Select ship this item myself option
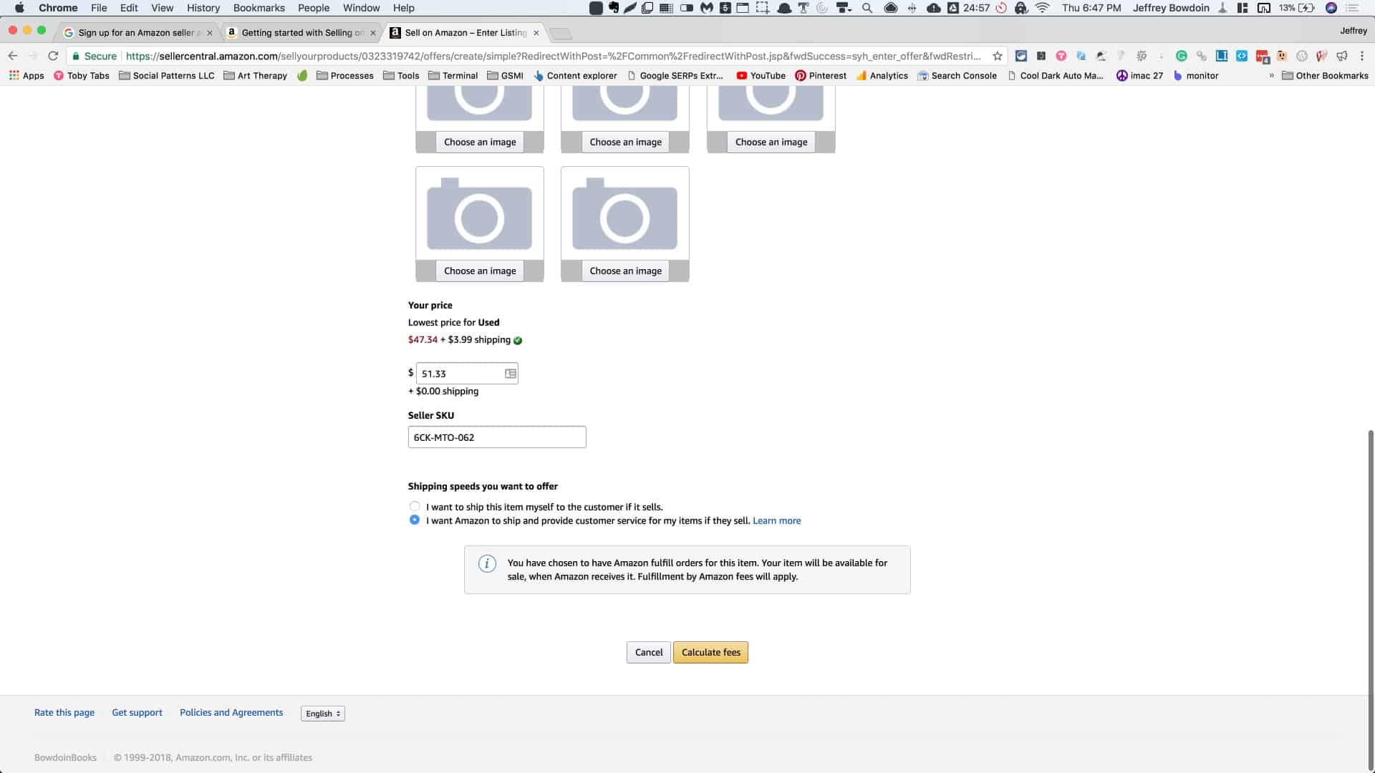 coord(415,506)
